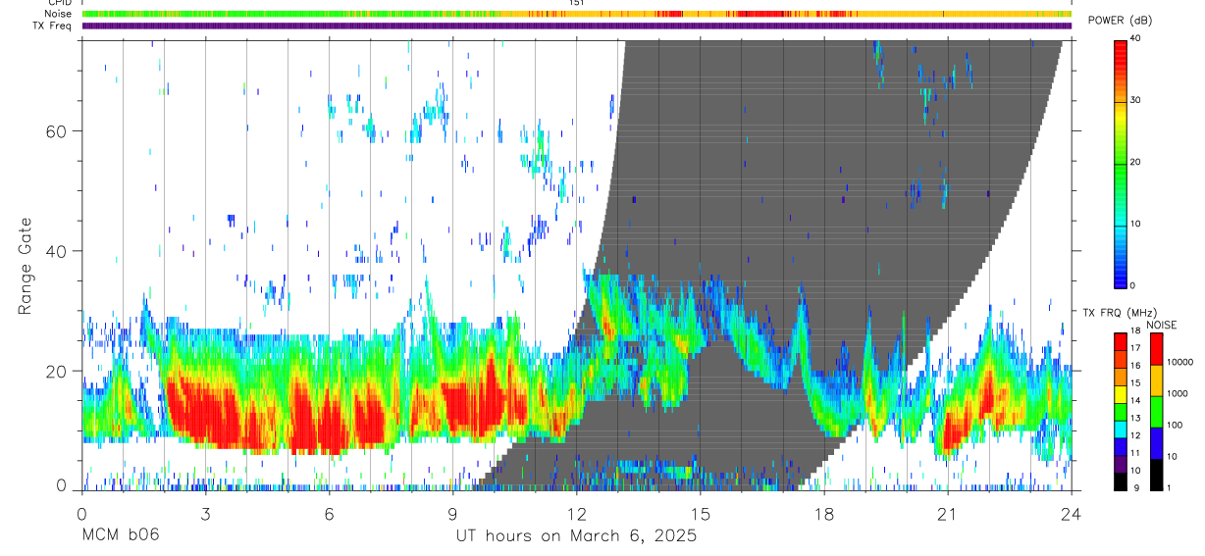The width and height of the screenshot is (1205, 556).
Task: Click the NOISE color scale legend
Action: pyautogui.click(x=1157, y=412)
